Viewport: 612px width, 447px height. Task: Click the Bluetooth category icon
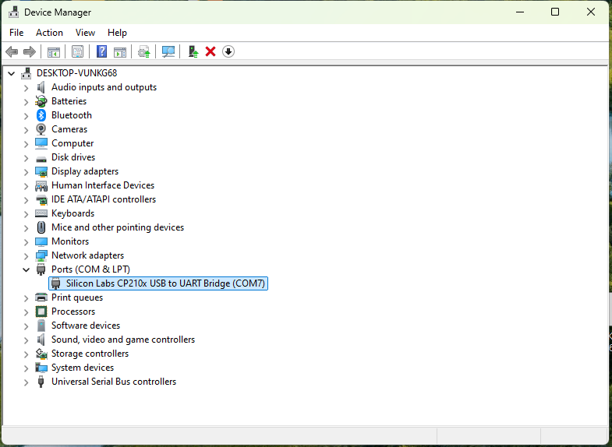click(x=41, y=115)
